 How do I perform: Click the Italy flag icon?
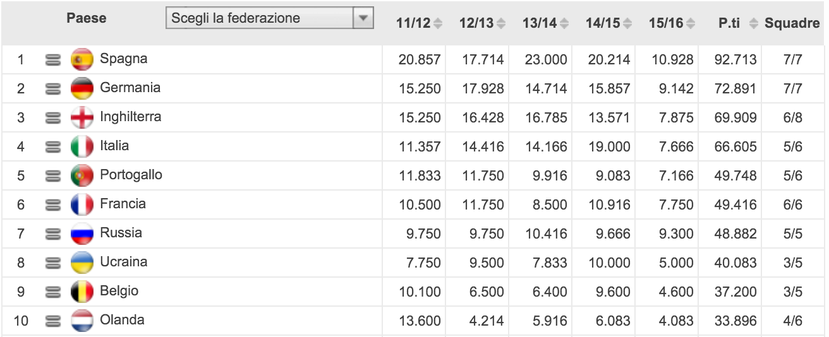click(x=82, y=146)
